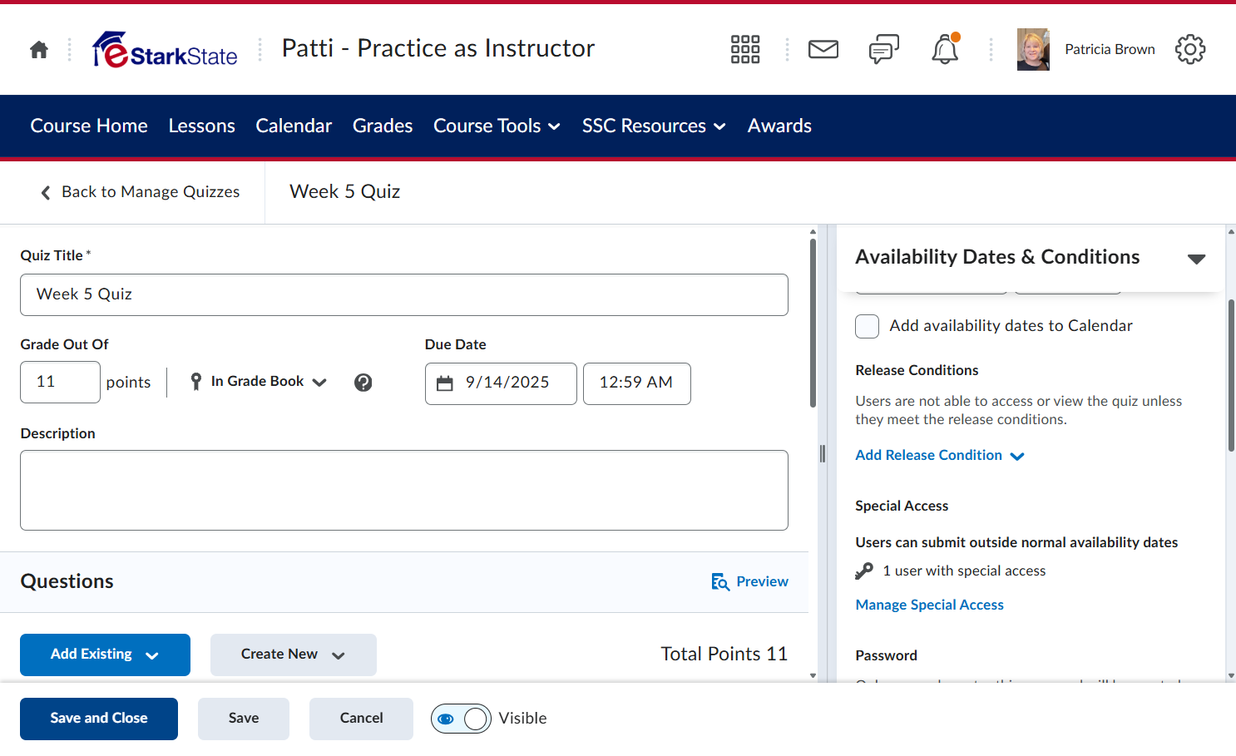Viewport: 1236px width, 756px height.
Task: Click the Quiz Title input field
Action: tap(404, 295)
